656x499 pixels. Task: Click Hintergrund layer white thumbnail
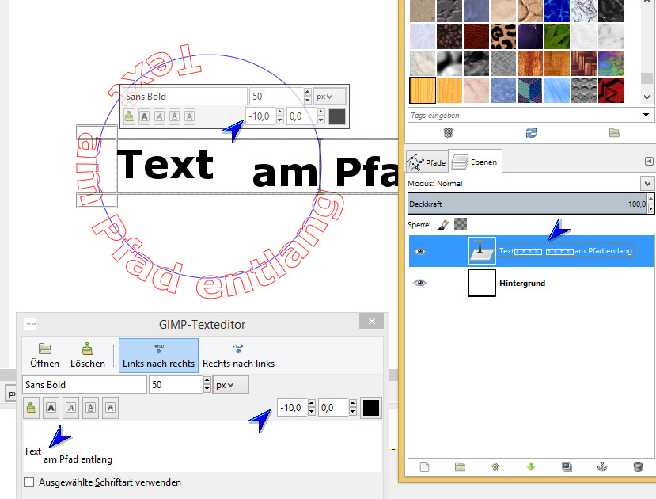482,283
